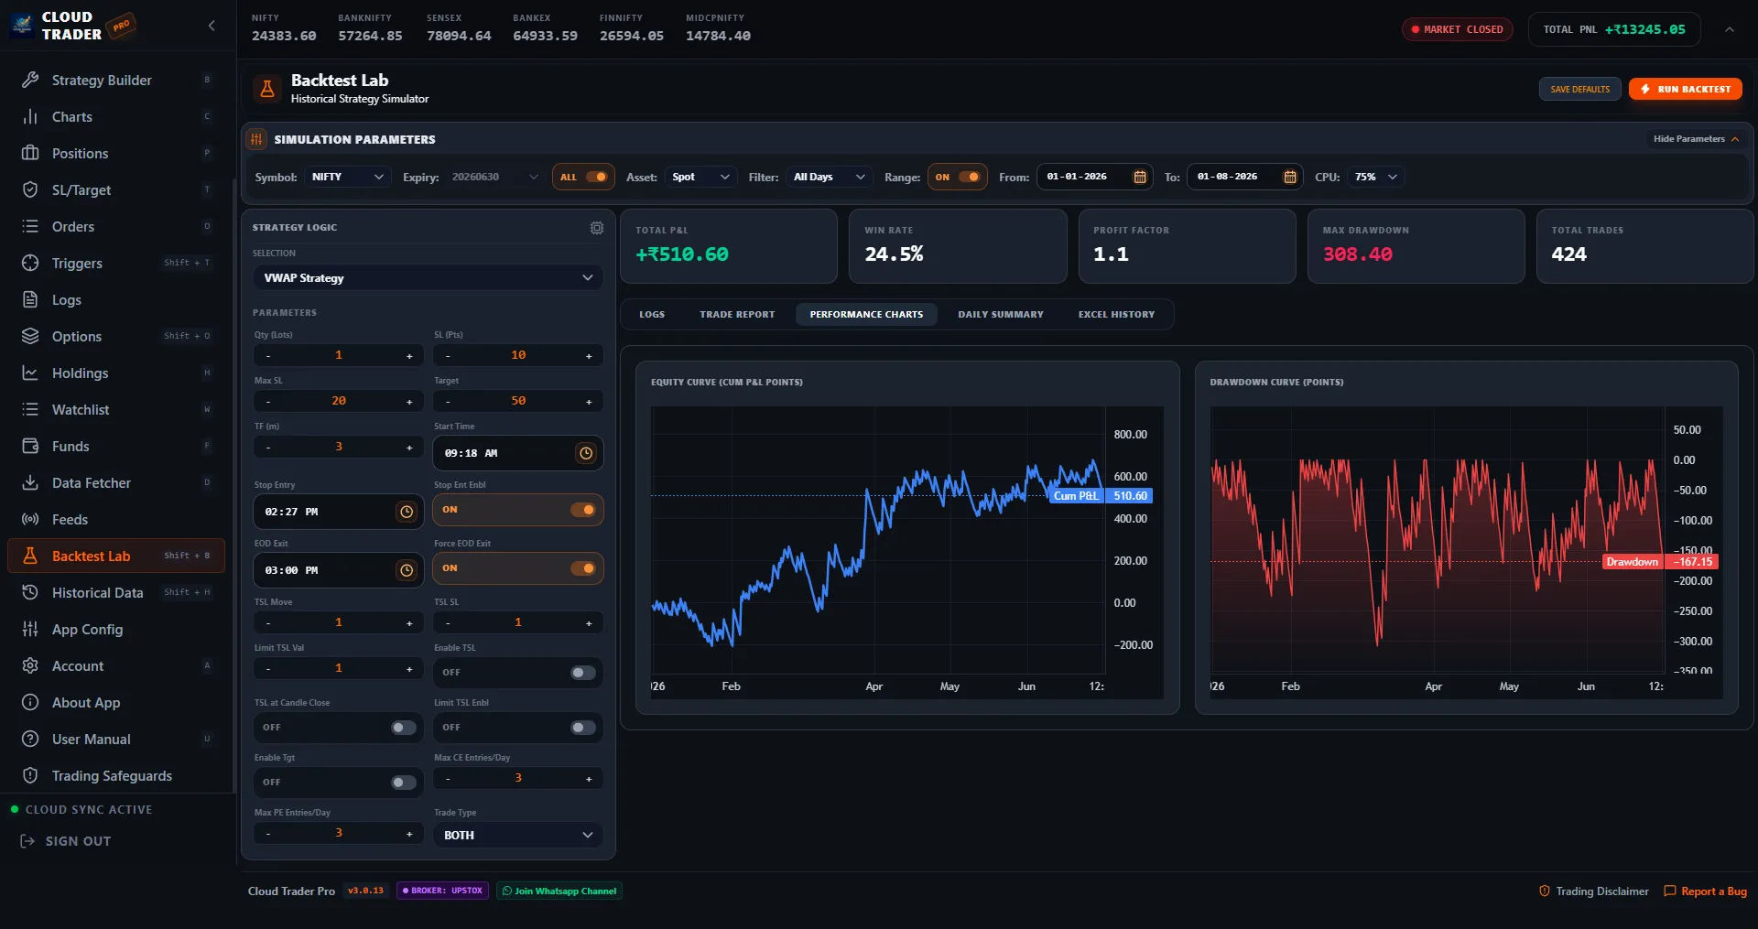Click the Triggers icon in sidebar
This screenshot has width=1758, height=929.
pyautogui.click(x=30, y=263)
